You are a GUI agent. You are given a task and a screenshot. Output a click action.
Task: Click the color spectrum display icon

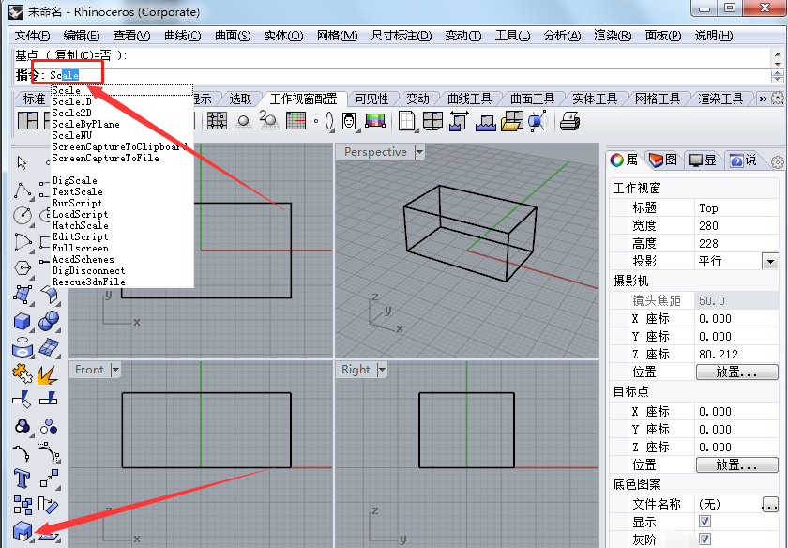[375, 121]
